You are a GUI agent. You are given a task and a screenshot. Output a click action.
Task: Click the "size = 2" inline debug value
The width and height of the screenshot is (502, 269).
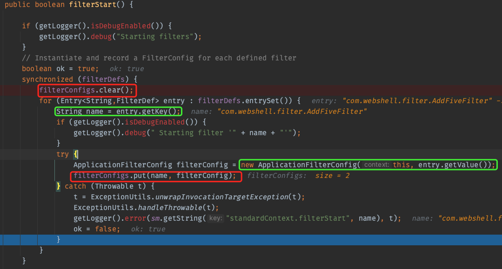click(332, 176)
